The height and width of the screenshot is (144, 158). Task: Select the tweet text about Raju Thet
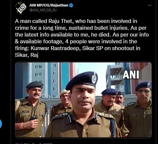pos(82,38)
